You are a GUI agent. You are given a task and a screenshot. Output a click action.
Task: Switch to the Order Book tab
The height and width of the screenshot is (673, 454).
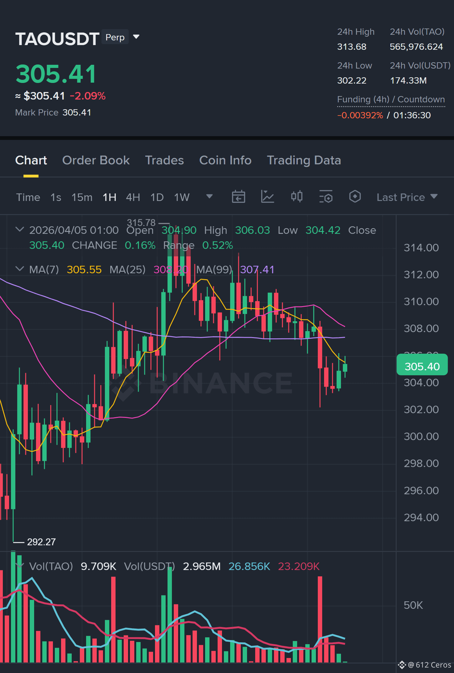tap(96, 160)
